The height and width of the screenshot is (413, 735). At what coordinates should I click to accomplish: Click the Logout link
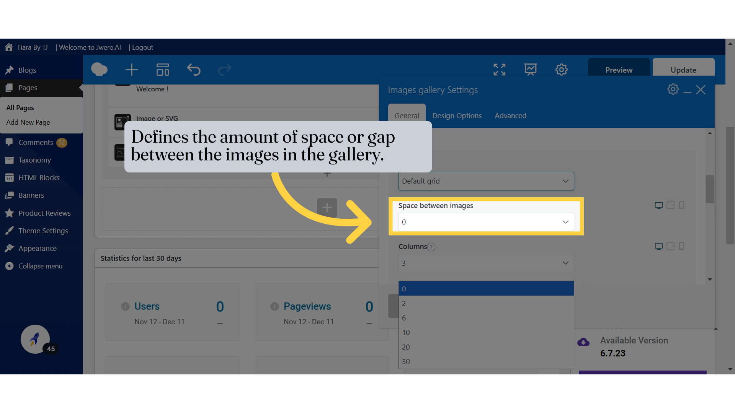pyautogui.click(x=142, y=47)
